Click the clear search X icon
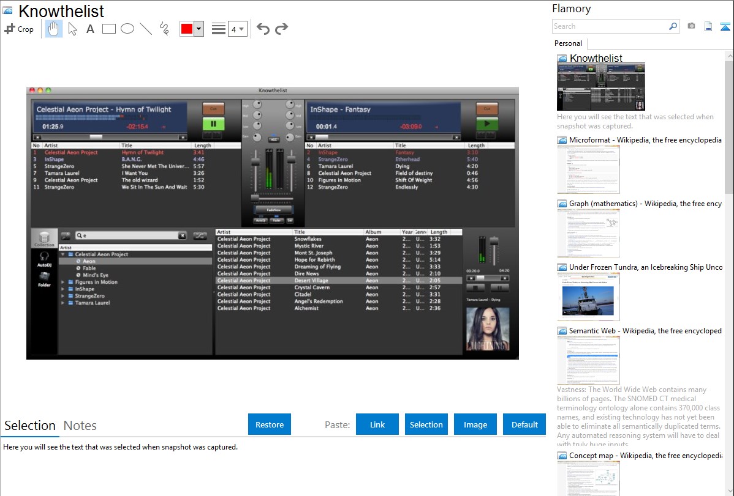Screen dimensions: 734x496 182,235
